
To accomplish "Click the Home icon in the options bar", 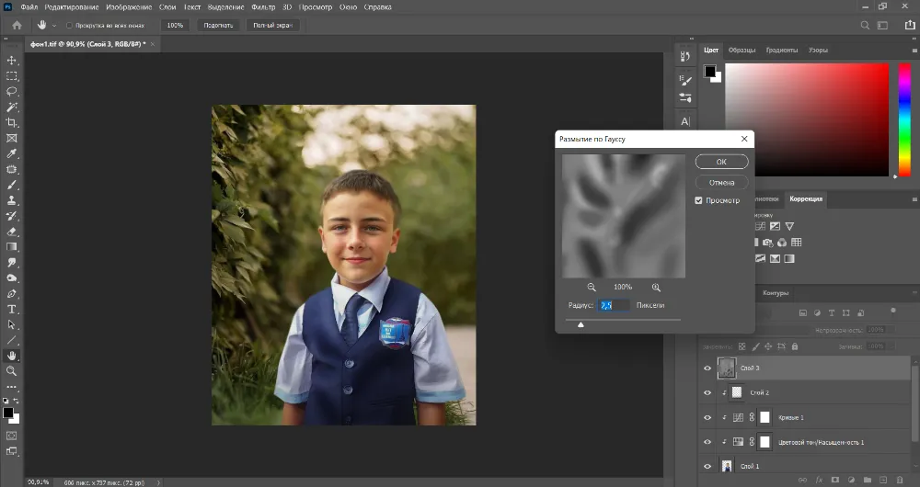I will point(17,25).
